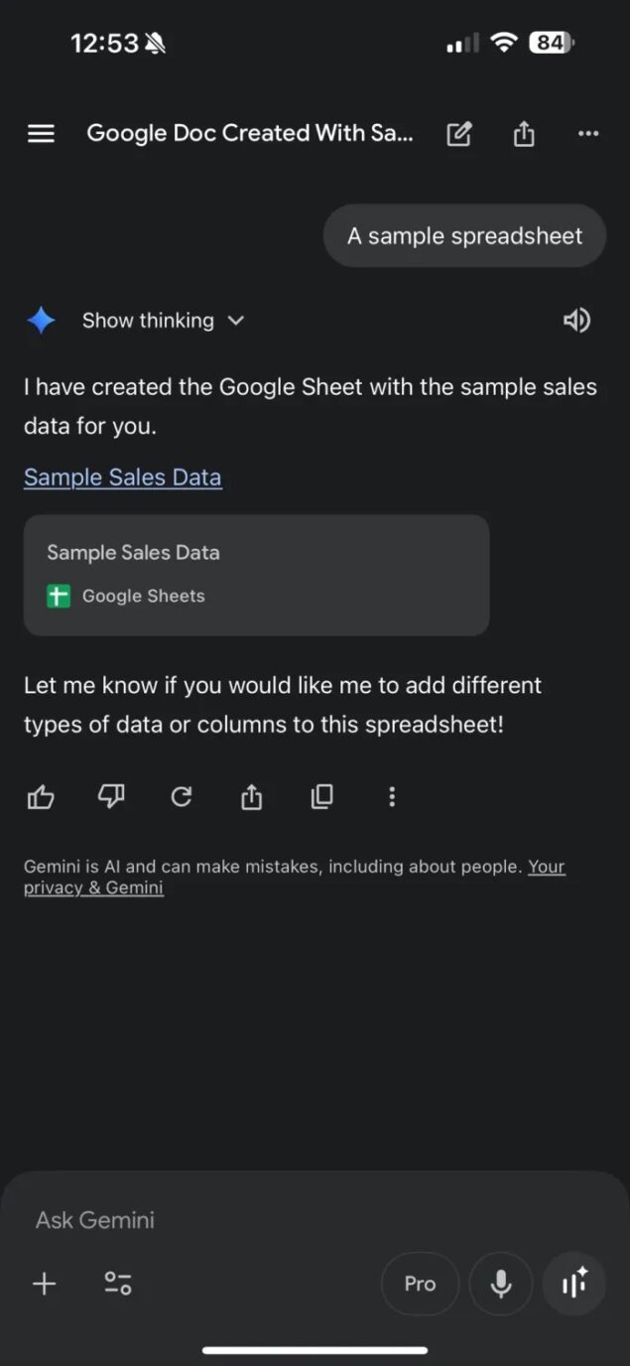The width and height of the screenshot is (630, 1366).
Task: Regenerate the response with redo icon
Action: tap(182, 796)
